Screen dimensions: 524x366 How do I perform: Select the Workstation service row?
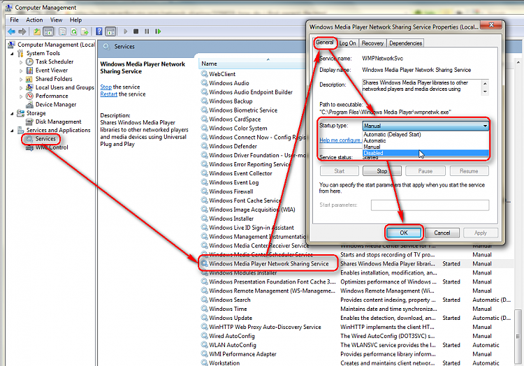coord(356,363)
